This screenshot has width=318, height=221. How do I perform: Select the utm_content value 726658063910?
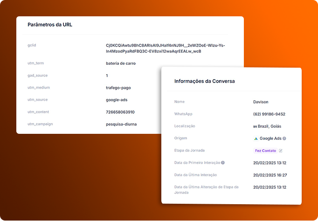[120, 112]
